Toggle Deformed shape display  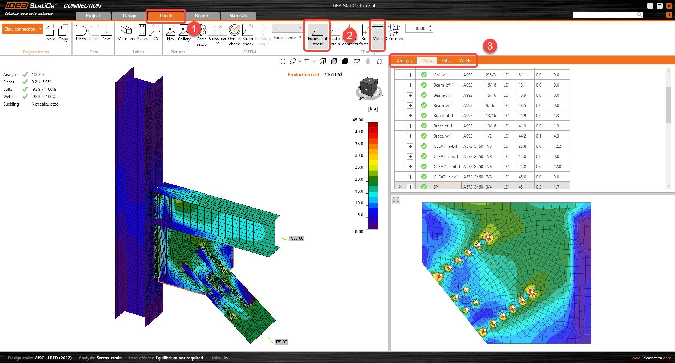394,33
